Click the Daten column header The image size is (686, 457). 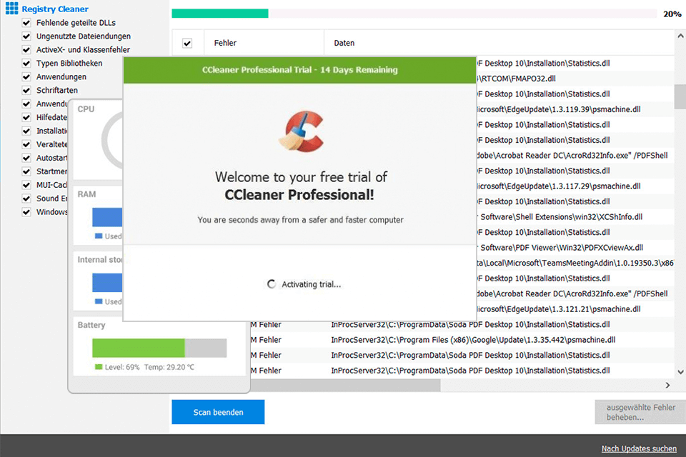click(344, 44)
